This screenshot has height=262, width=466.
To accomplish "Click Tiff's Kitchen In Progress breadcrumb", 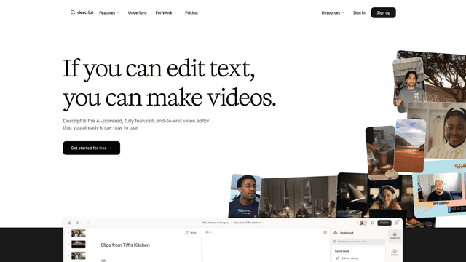I will click(x=216, y=223).
